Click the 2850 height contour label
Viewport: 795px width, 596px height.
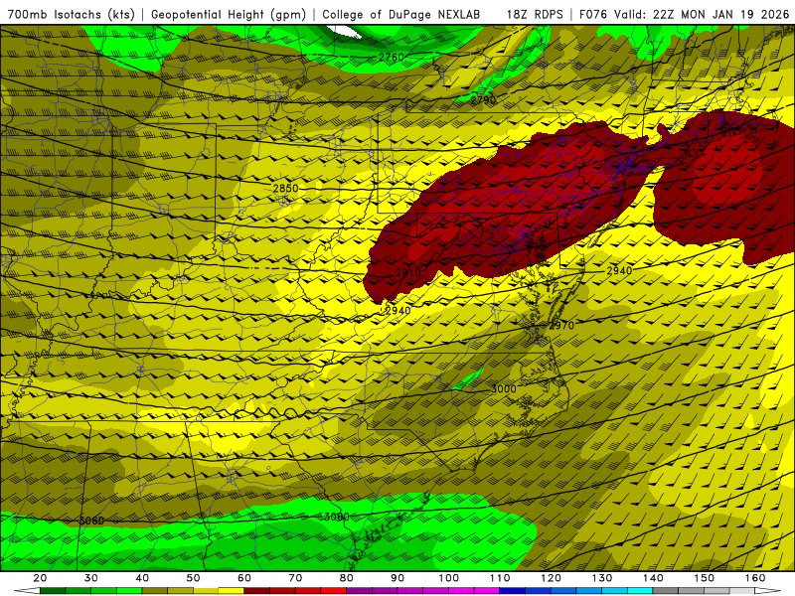pyautogui.click(x=286, y=189)
